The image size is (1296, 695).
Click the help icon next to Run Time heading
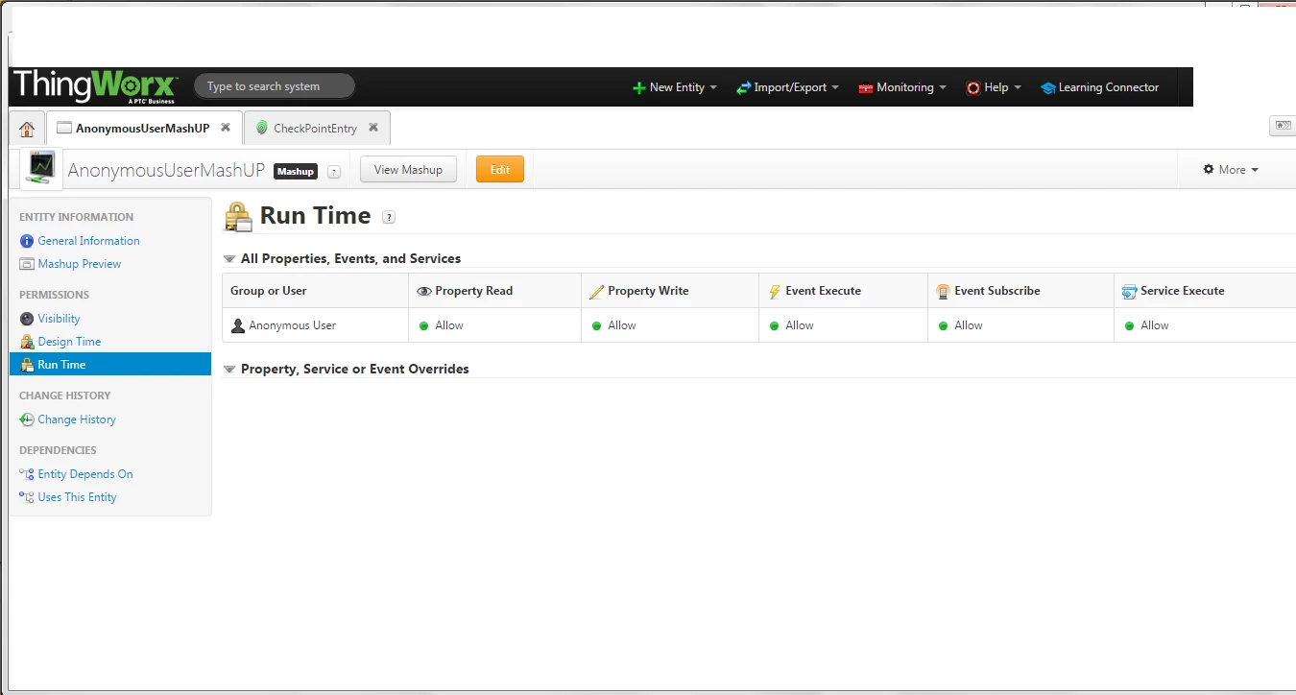(389, 217)
